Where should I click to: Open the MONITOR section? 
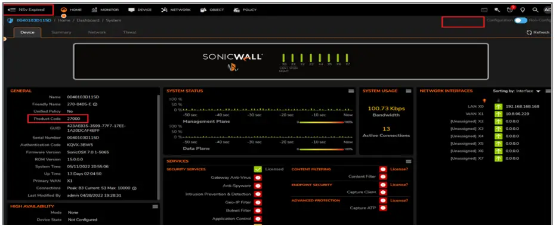pos(105,10)
